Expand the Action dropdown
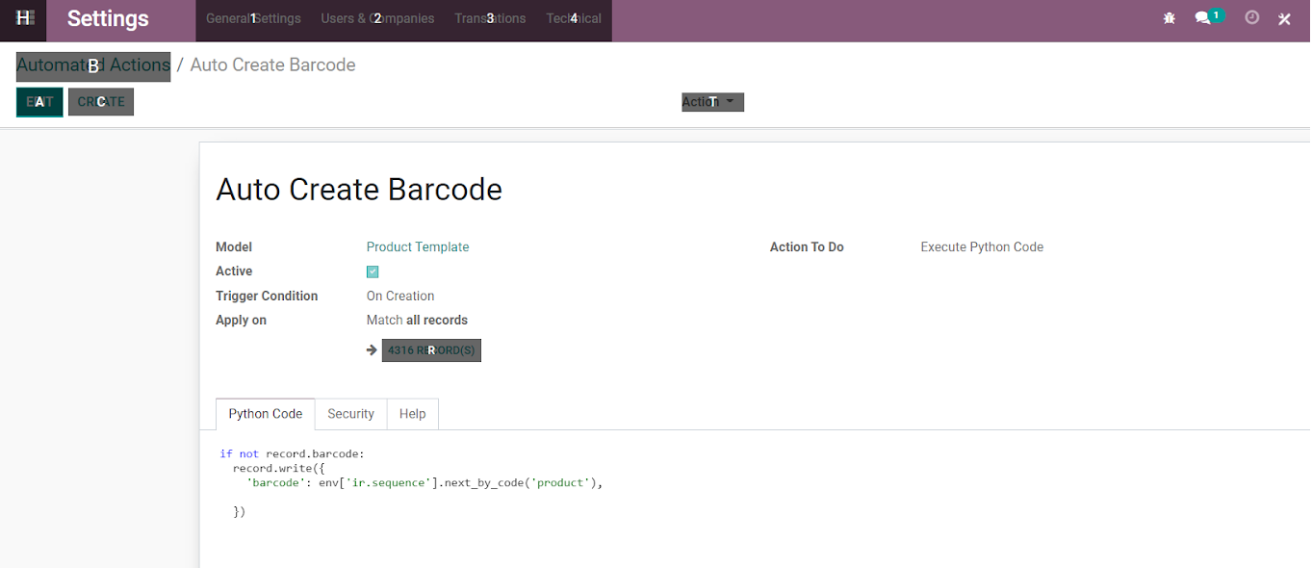The width and height of the screenshot is (1312, 568). [712, 102]
